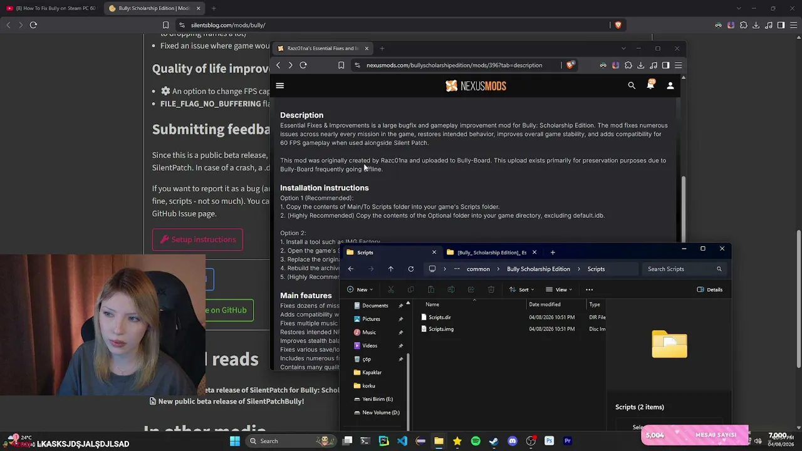Image resolution: width=802 pixels, height=451 pixels.
Task: Open the Kapaklar folder in sidebar
Action: (x=372, y=373)
